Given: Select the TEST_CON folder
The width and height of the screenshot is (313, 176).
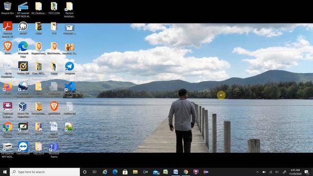Looking at the screenshot, I should point(54,8).
